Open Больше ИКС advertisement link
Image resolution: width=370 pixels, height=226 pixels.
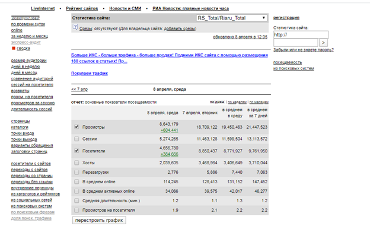[170, 58]
